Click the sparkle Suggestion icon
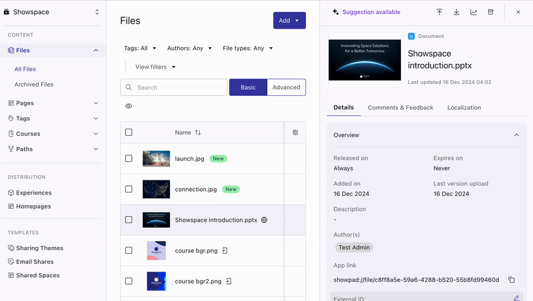533x301 pixels. point(336,12)
